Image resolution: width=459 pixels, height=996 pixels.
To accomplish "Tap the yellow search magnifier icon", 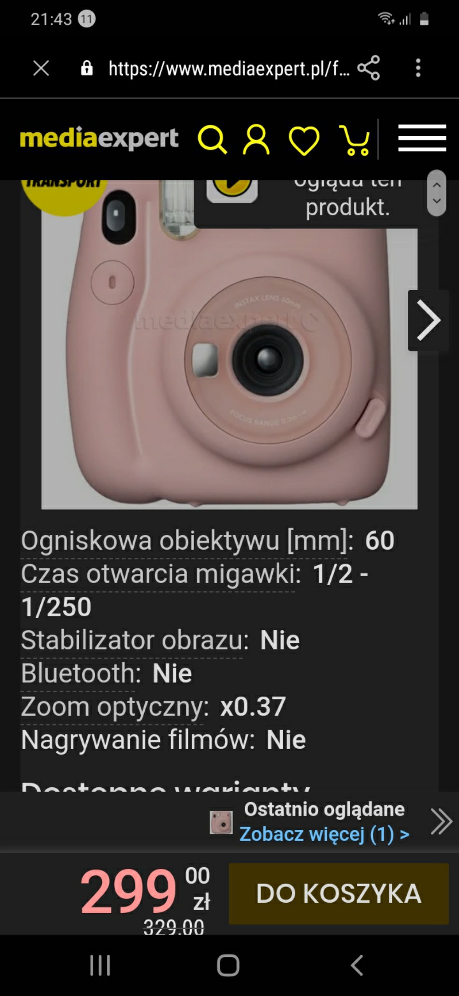I will click(212, 140).
